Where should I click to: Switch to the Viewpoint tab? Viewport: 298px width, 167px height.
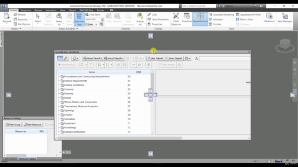pyautogui.click(x=26, y=10)
